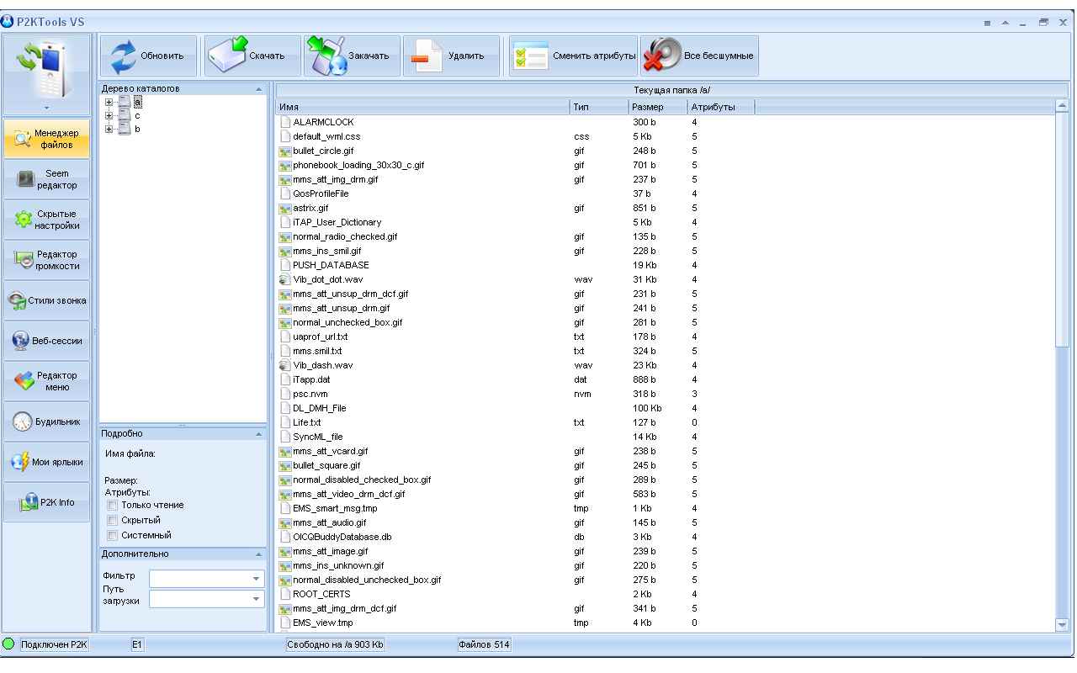1077x673 pixels.
Task: Collapse the Подробно details panel
Action: (x=258, y=433)
